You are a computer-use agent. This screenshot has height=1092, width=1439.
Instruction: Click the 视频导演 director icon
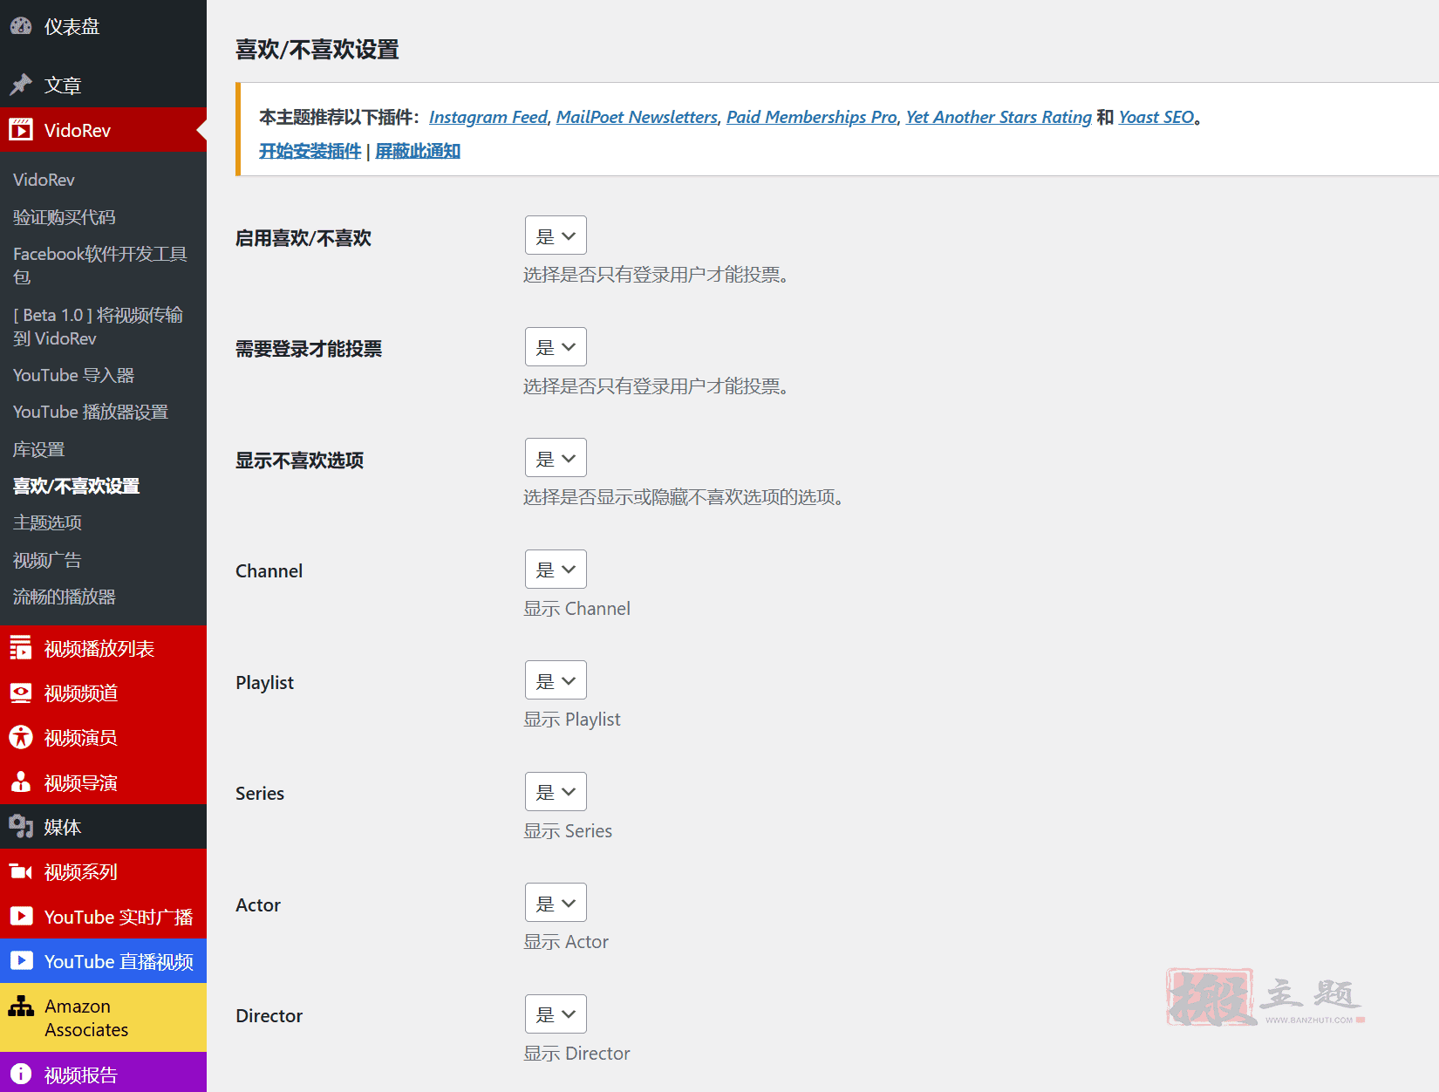pos(21,781)
